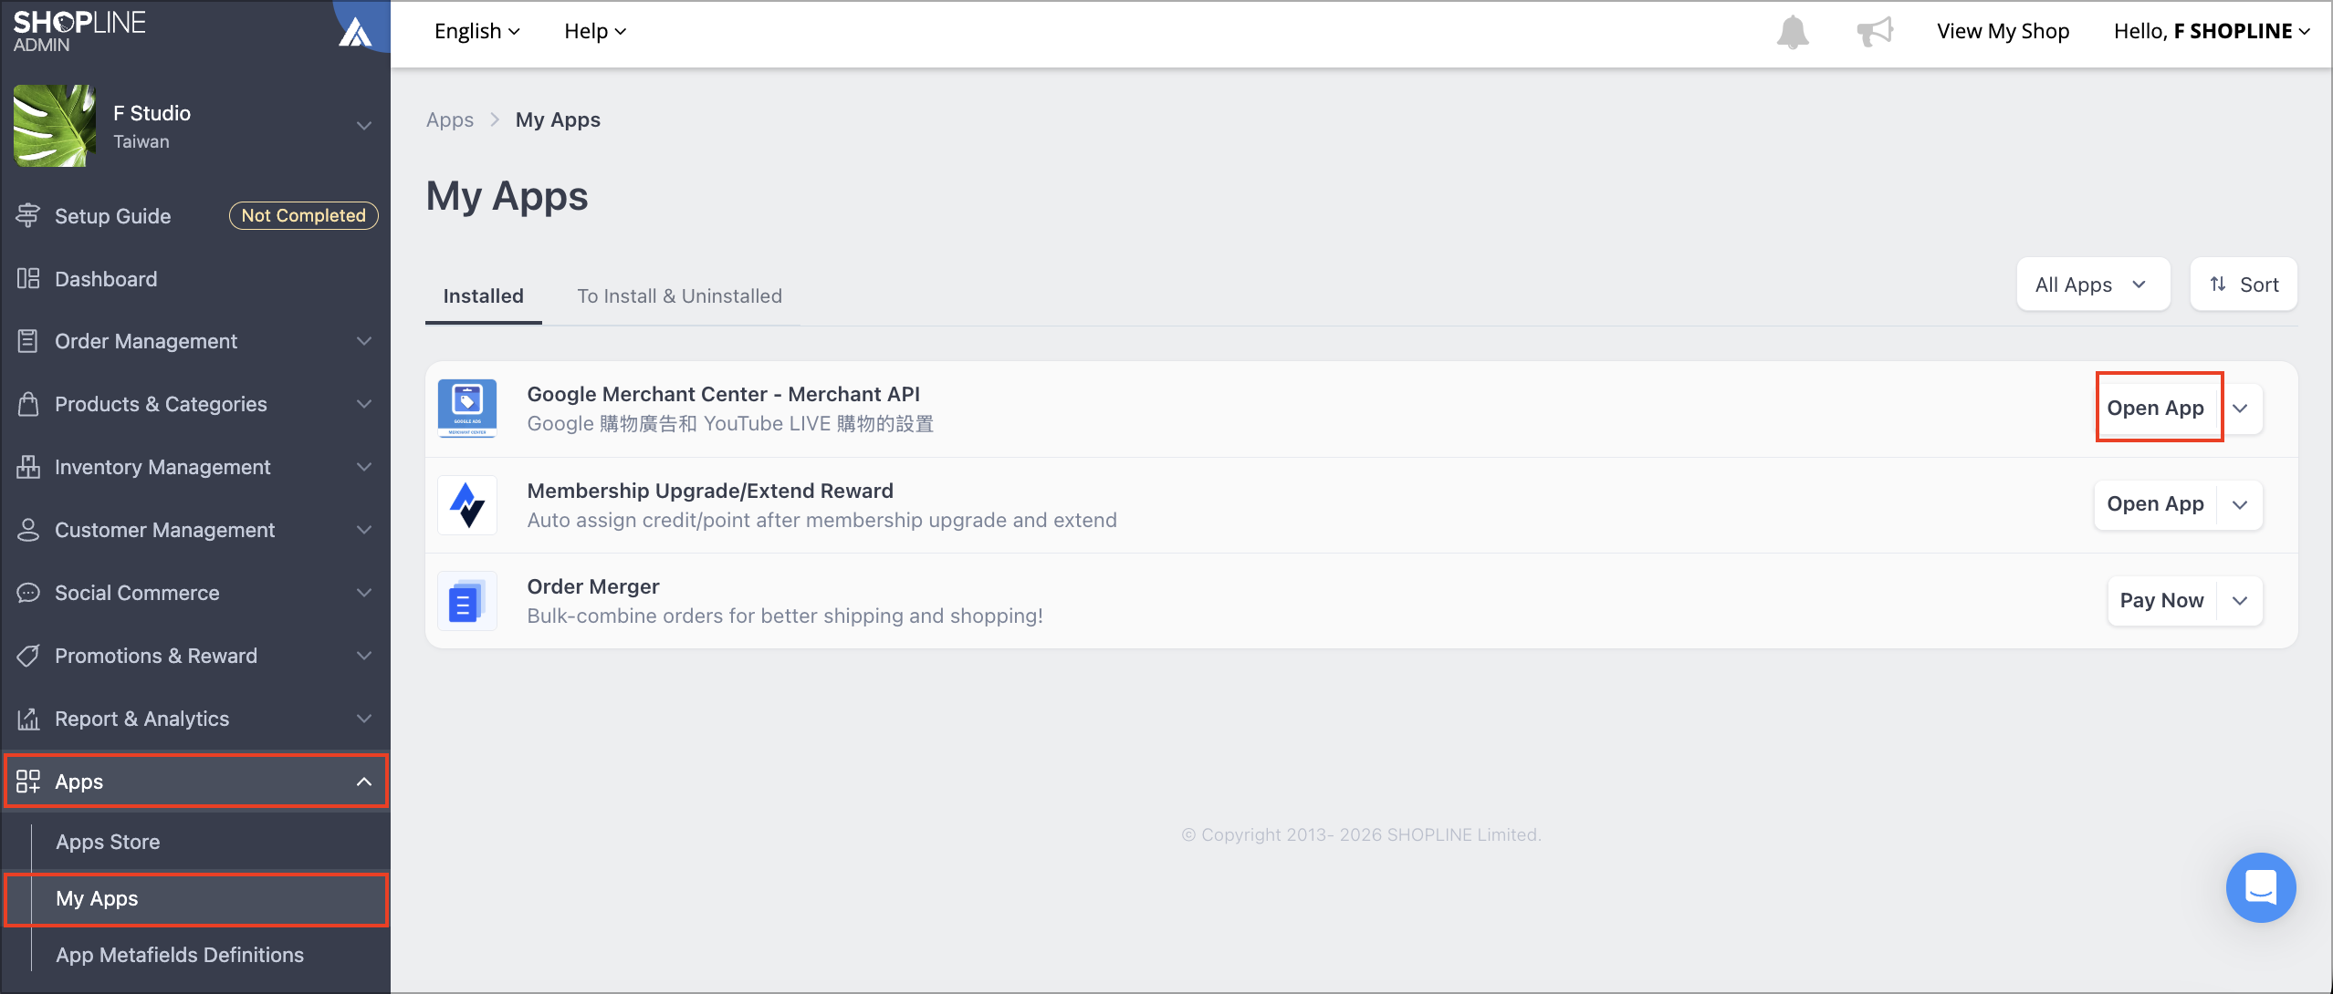Expand Order Management menu chevron
Screen dimensions: 2333x994
click(x=364, y=341)
